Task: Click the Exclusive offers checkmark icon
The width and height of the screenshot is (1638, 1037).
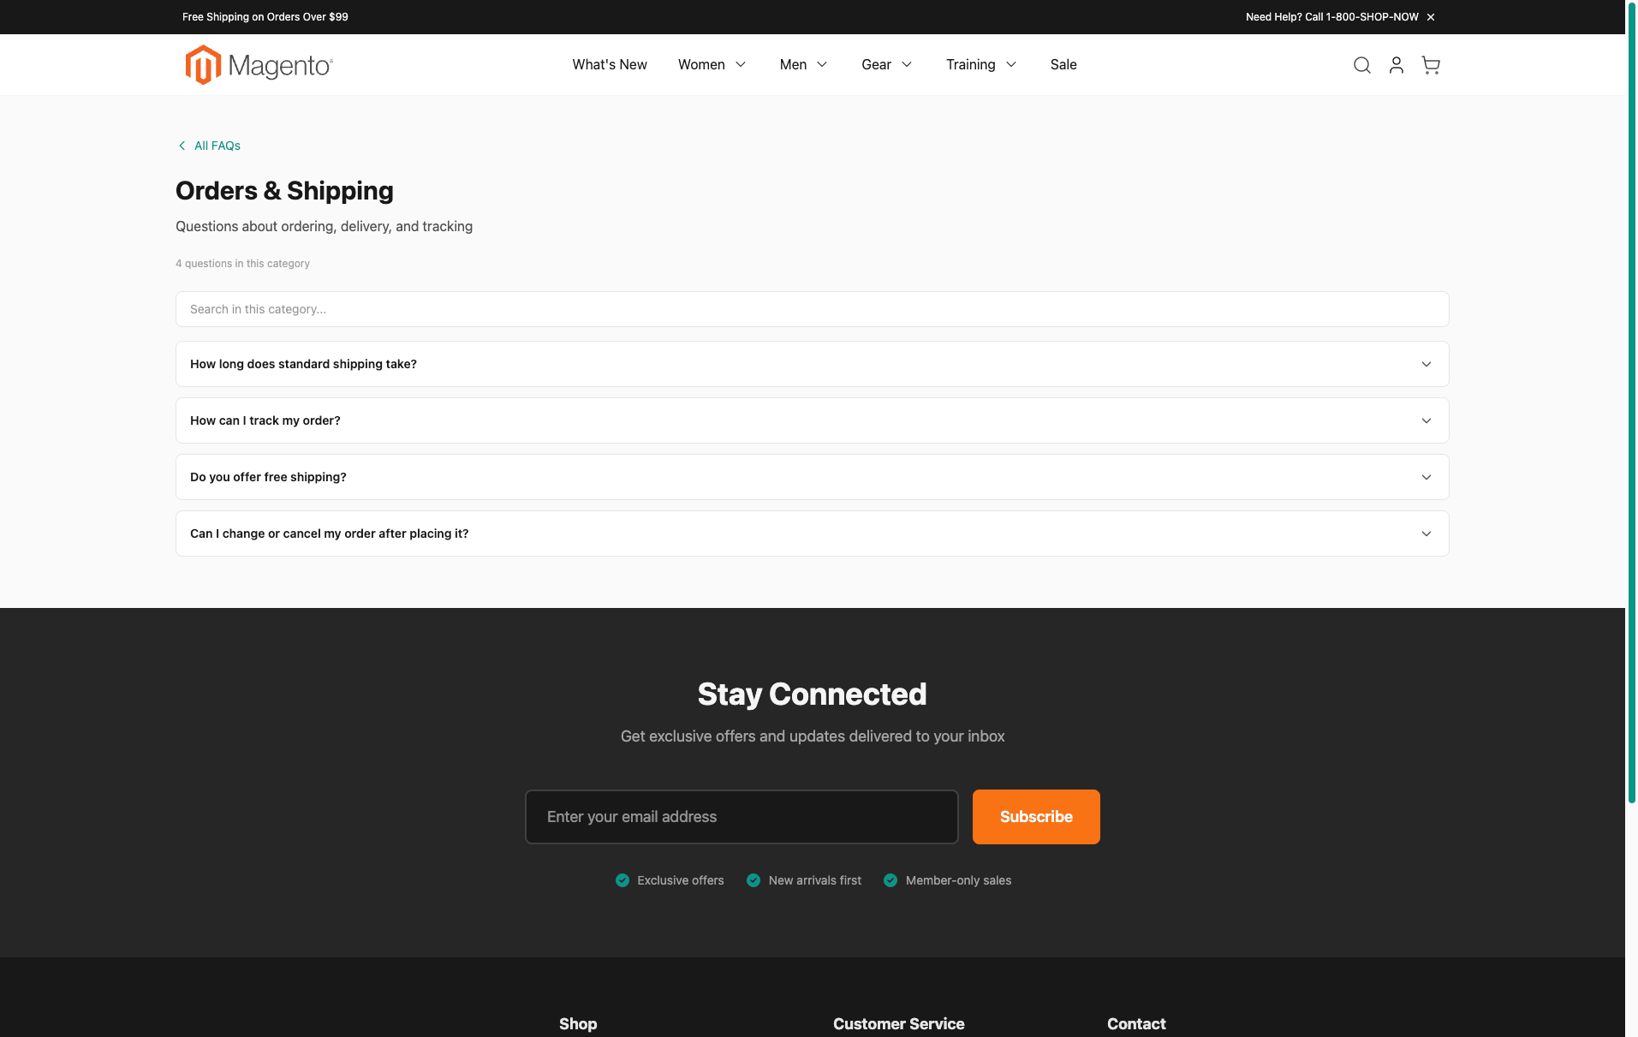Action: click(622, 880)
